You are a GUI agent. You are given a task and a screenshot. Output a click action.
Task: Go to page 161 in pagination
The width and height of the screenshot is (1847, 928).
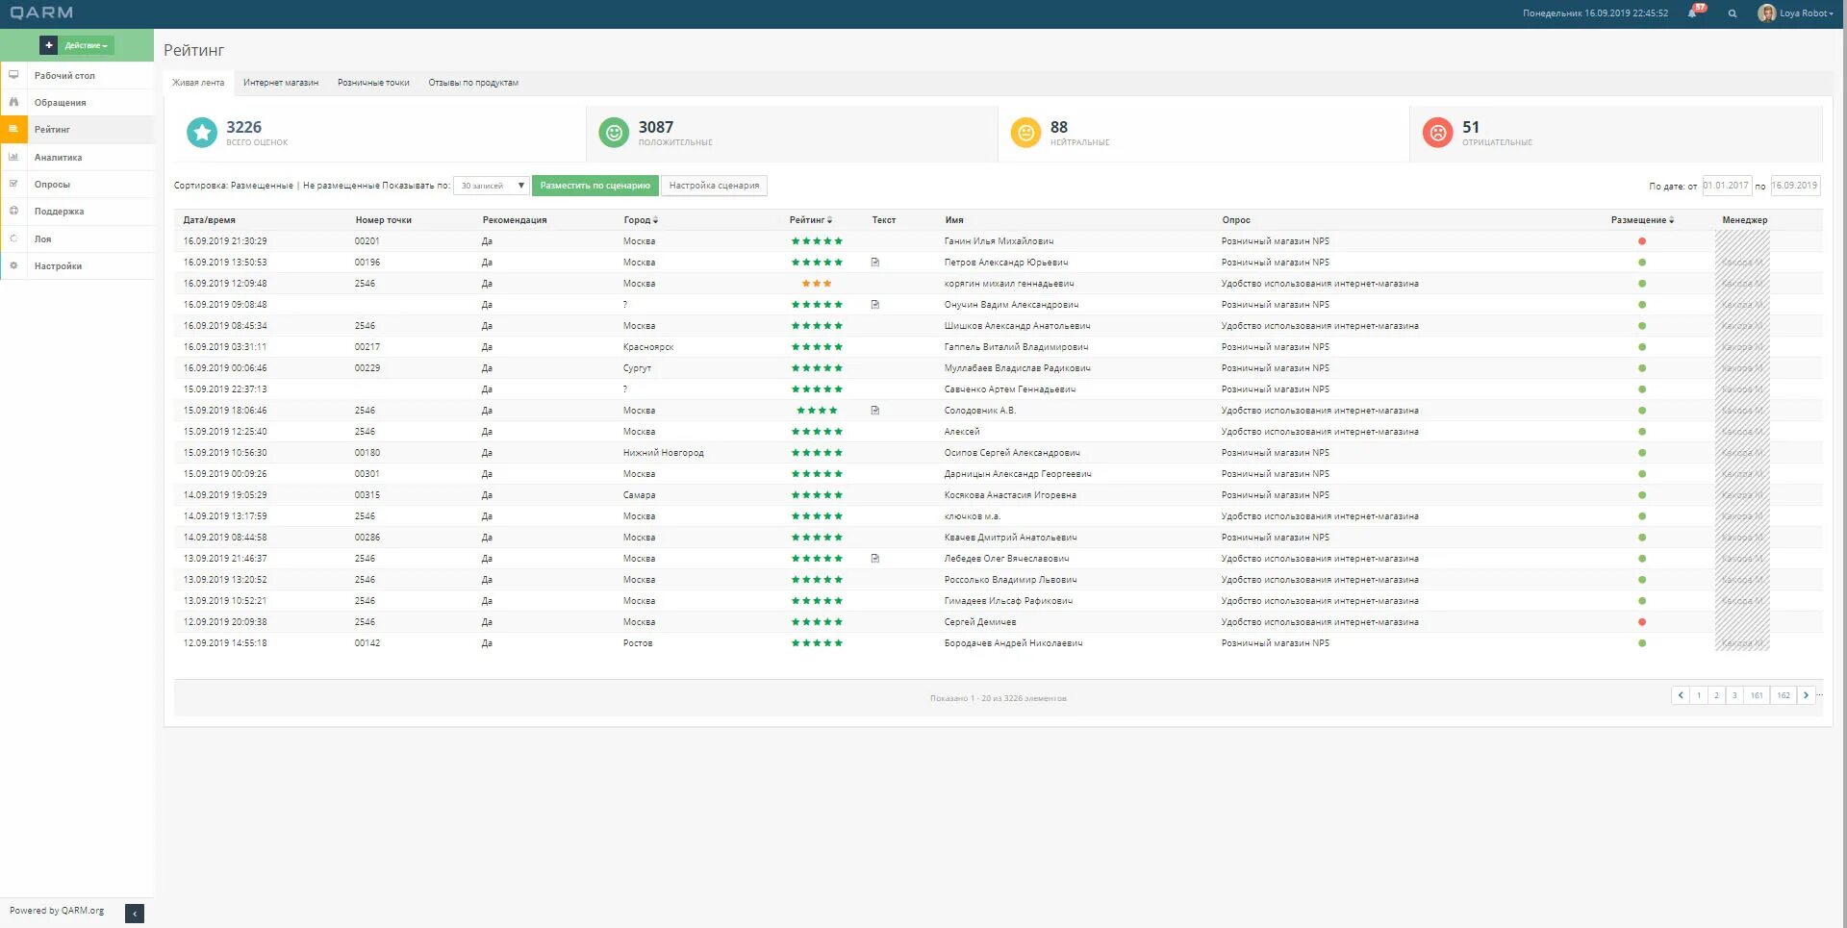(1757, 695)
